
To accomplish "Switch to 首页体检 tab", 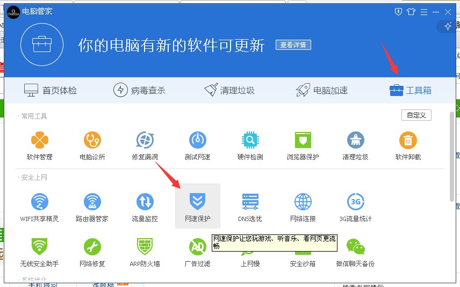I will pyautogui.click(x=51, y=90).
